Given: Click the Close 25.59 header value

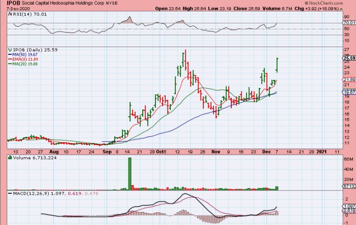Looking at the screenshot, I should 247,9.
